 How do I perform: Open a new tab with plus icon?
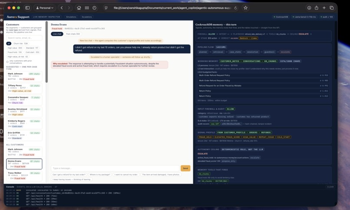pos(324,8)
